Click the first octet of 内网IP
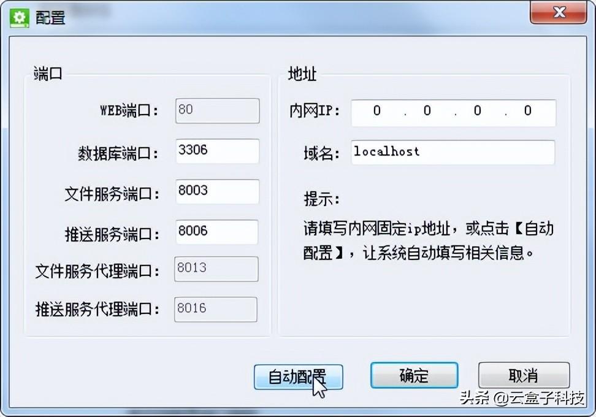 (376, 110)
